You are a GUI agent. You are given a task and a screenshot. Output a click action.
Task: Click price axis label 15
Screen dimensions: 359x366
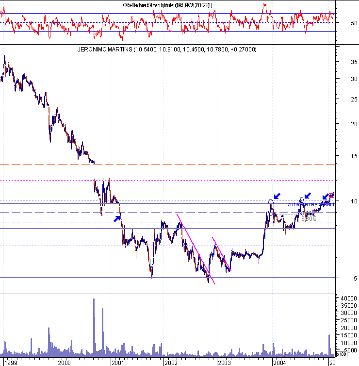coord(354,156)
